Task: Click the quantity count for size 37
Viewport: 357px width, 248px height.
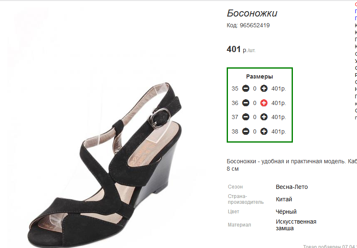Action: (x=255, y=117)
